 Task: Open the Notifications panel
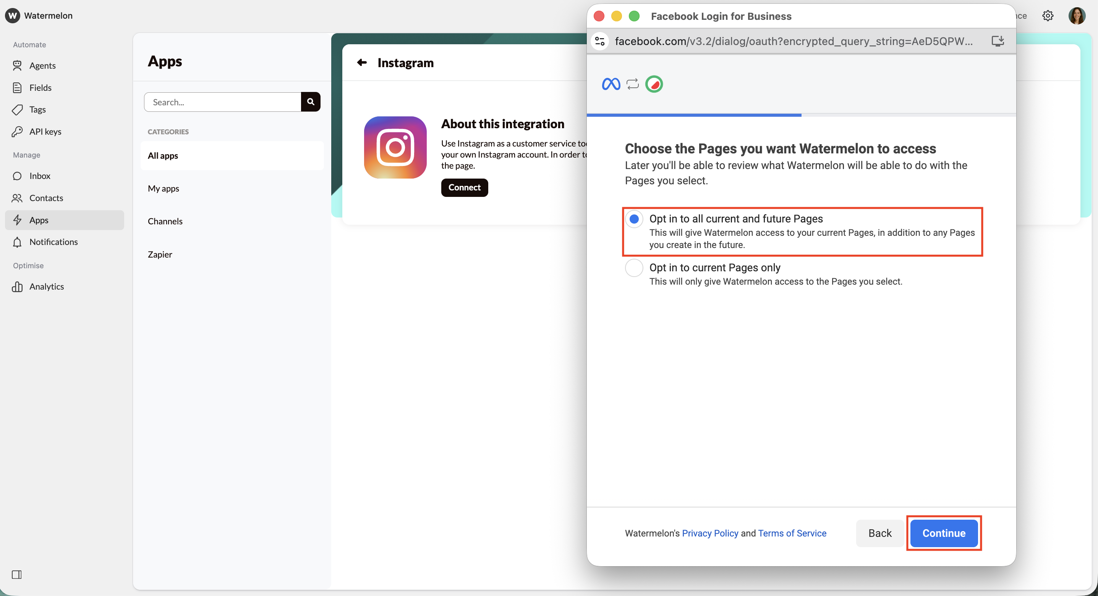pyautogui.click(x=53, y=242)
